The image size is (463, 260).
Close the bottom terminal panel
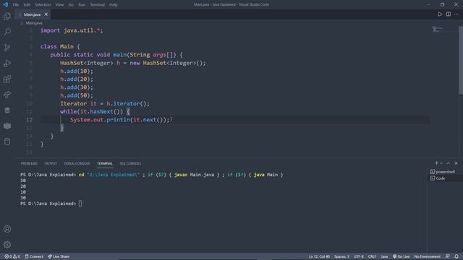(456, 163)
